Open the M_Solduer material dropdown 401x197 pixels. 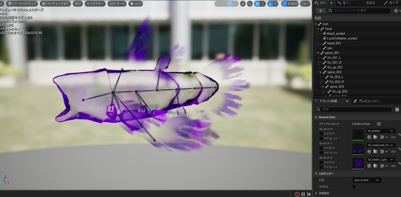[x=381, y=131]
